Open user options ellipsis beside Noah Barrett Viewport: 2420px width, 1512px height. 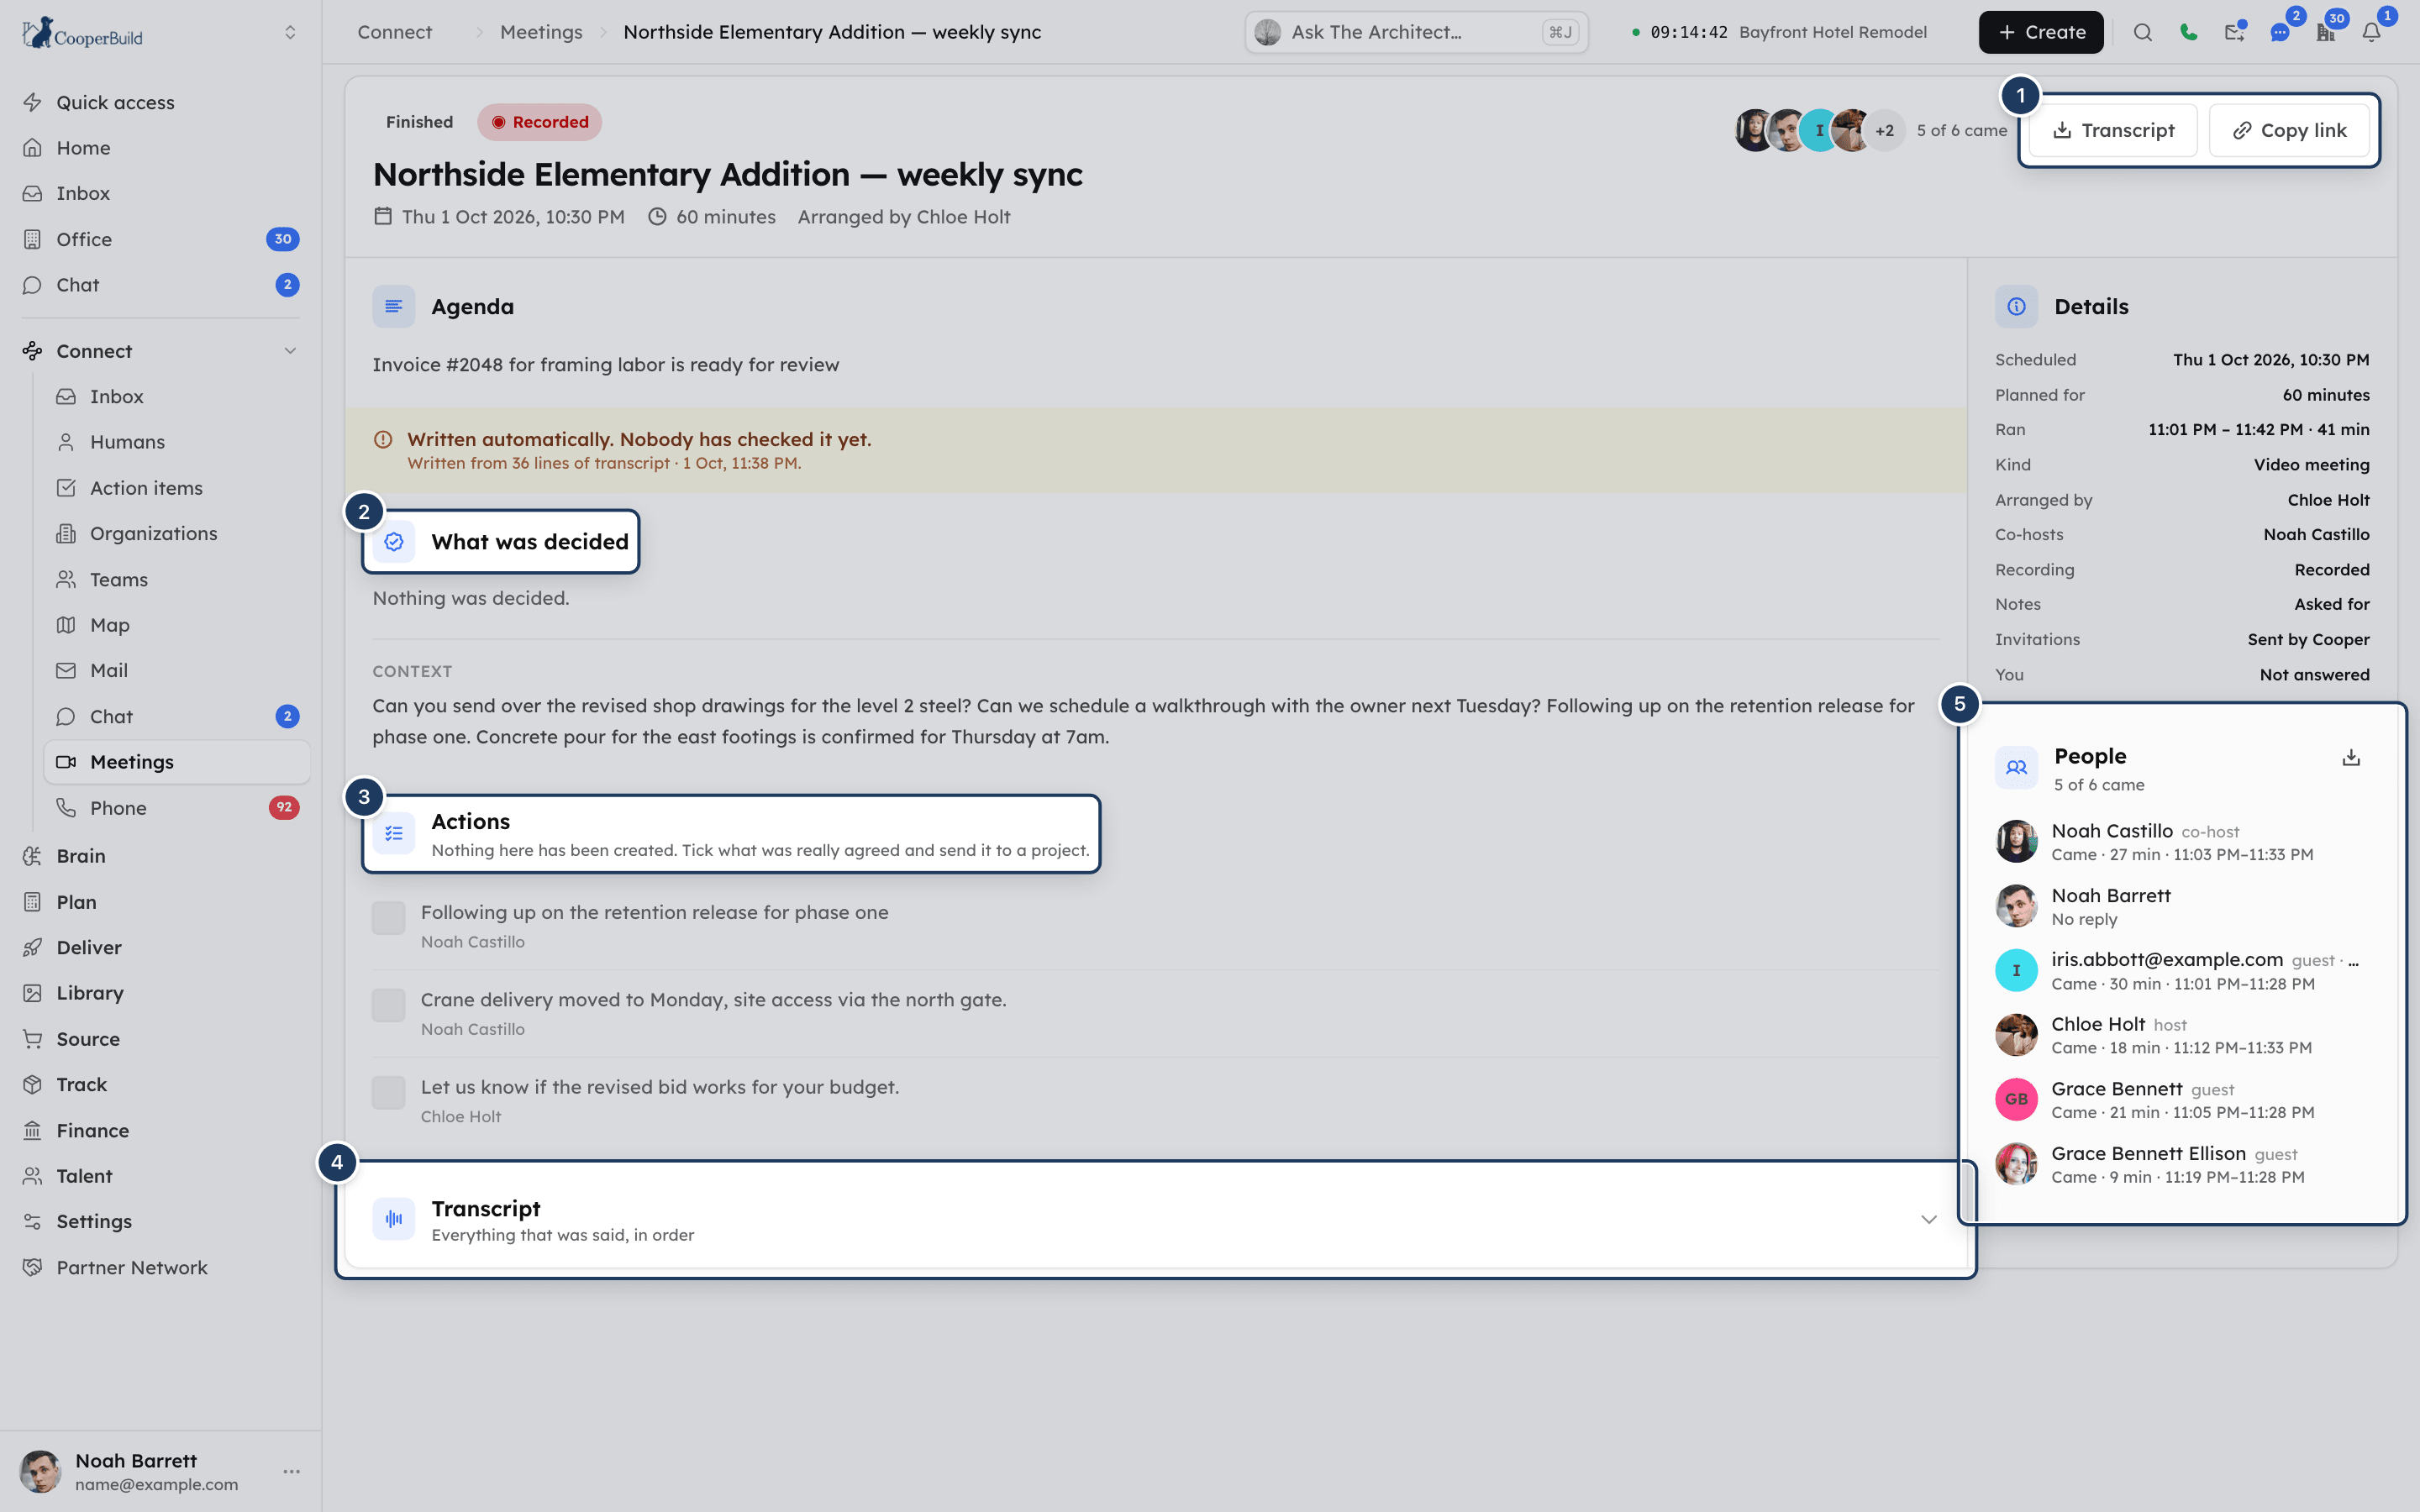point(291,1471)
